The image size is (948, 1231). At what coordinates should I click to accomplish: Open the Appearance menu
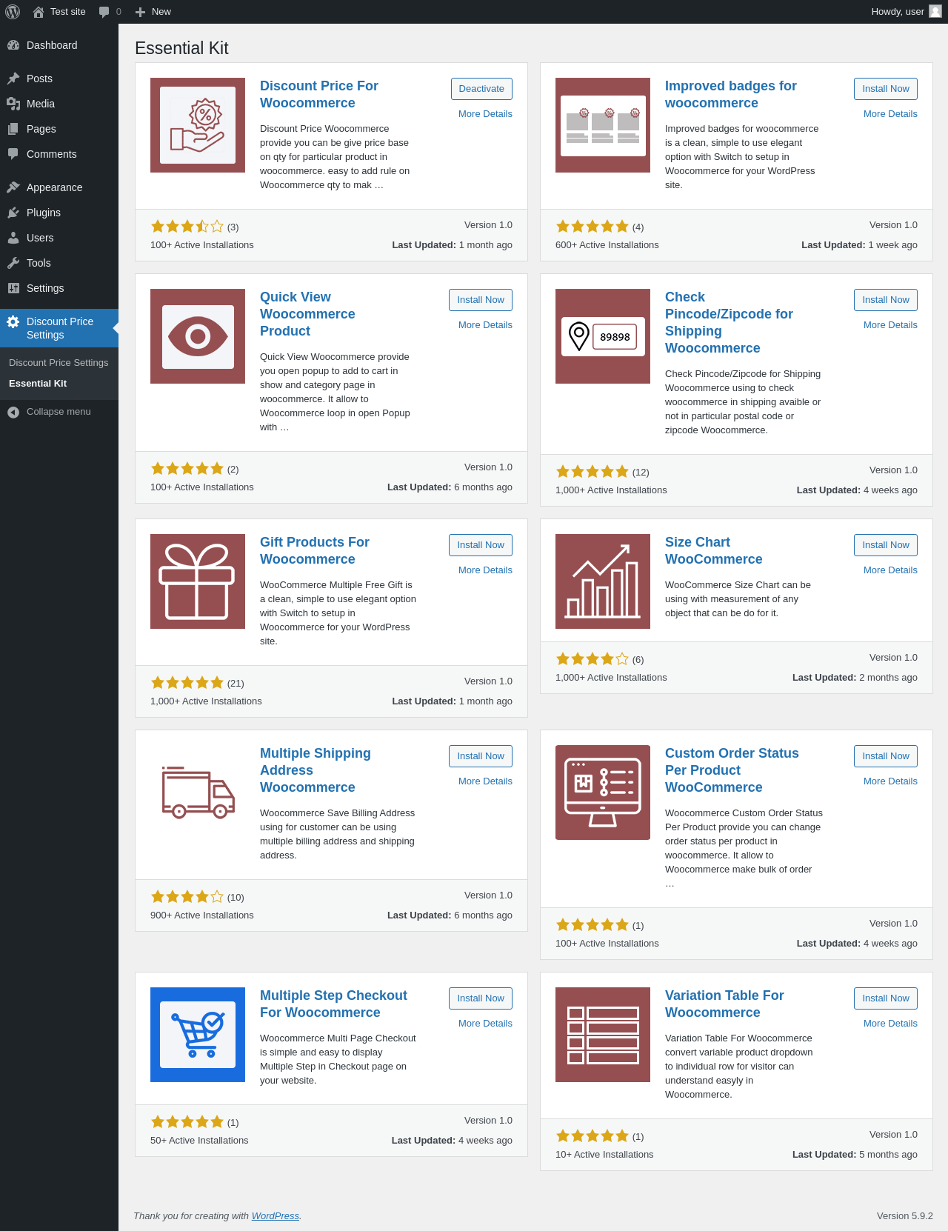pyautogui.click(x=59, y=187)
